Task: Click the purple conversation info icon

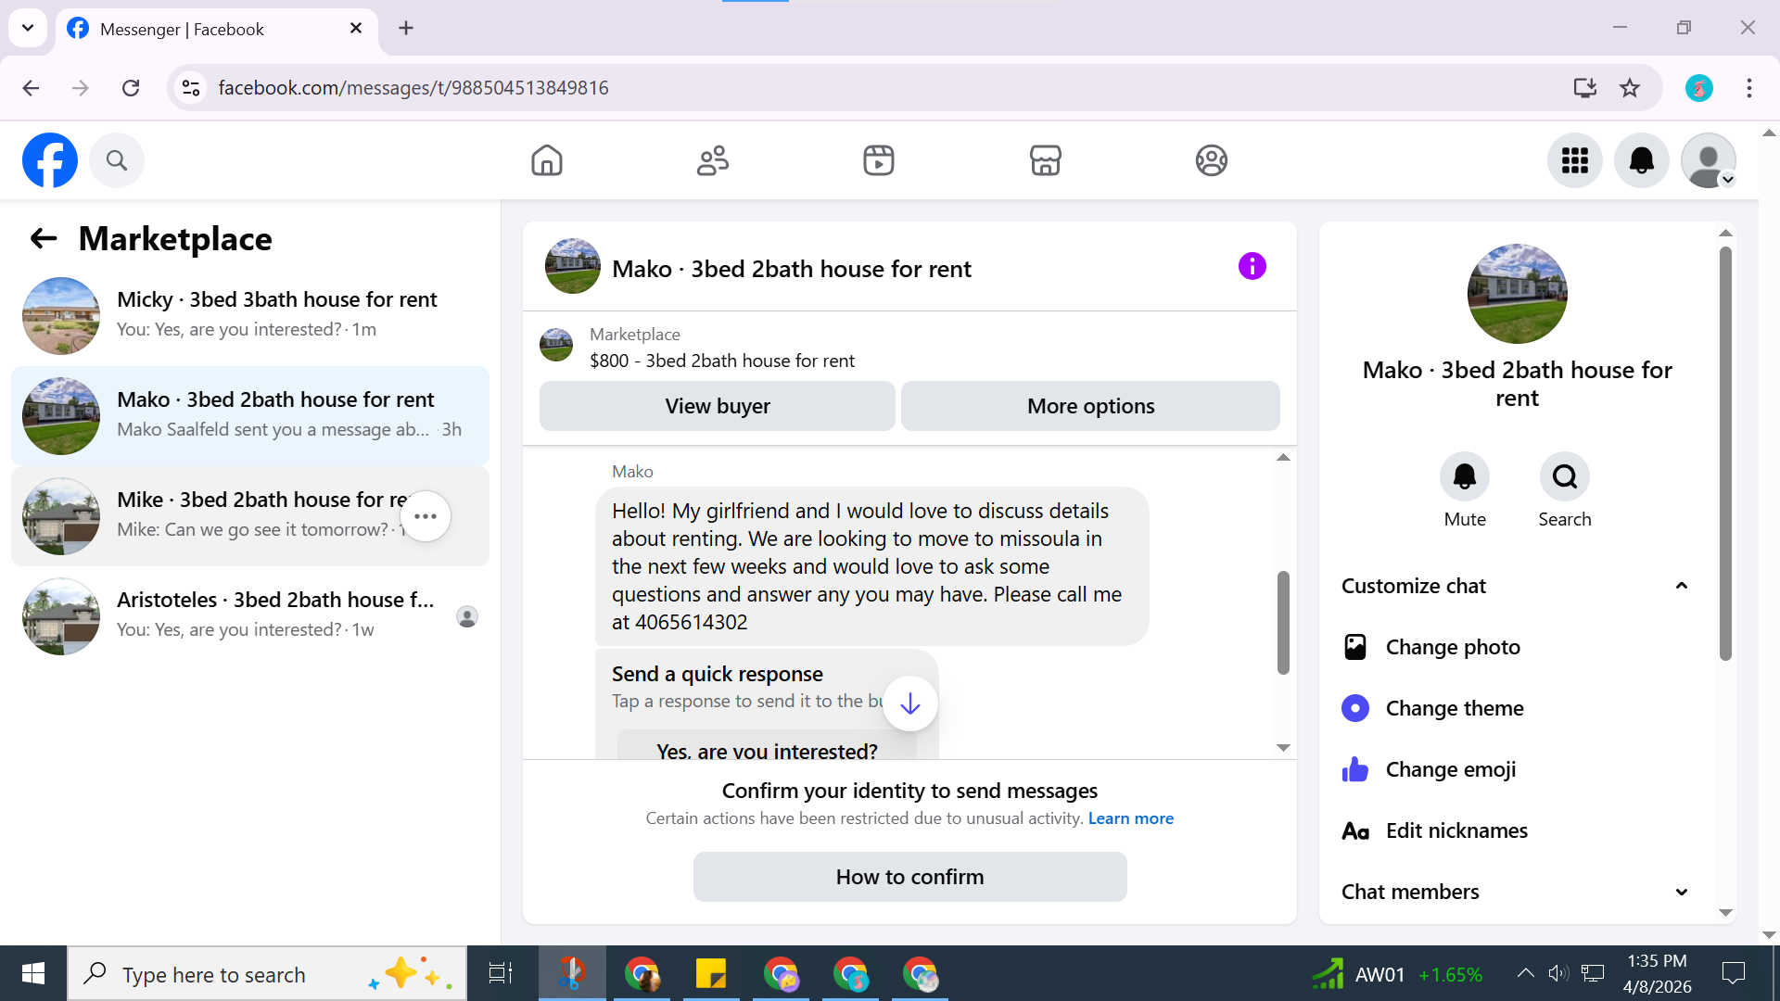Action: pos(1252,267)
